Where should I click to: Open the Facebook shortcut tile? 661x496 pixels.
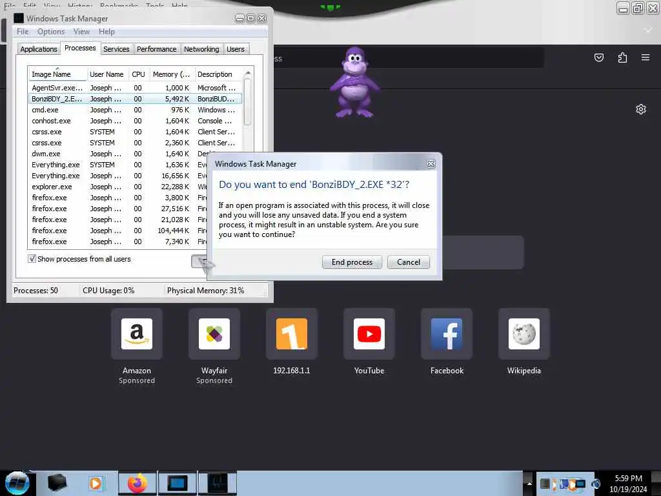pos(447,334)
